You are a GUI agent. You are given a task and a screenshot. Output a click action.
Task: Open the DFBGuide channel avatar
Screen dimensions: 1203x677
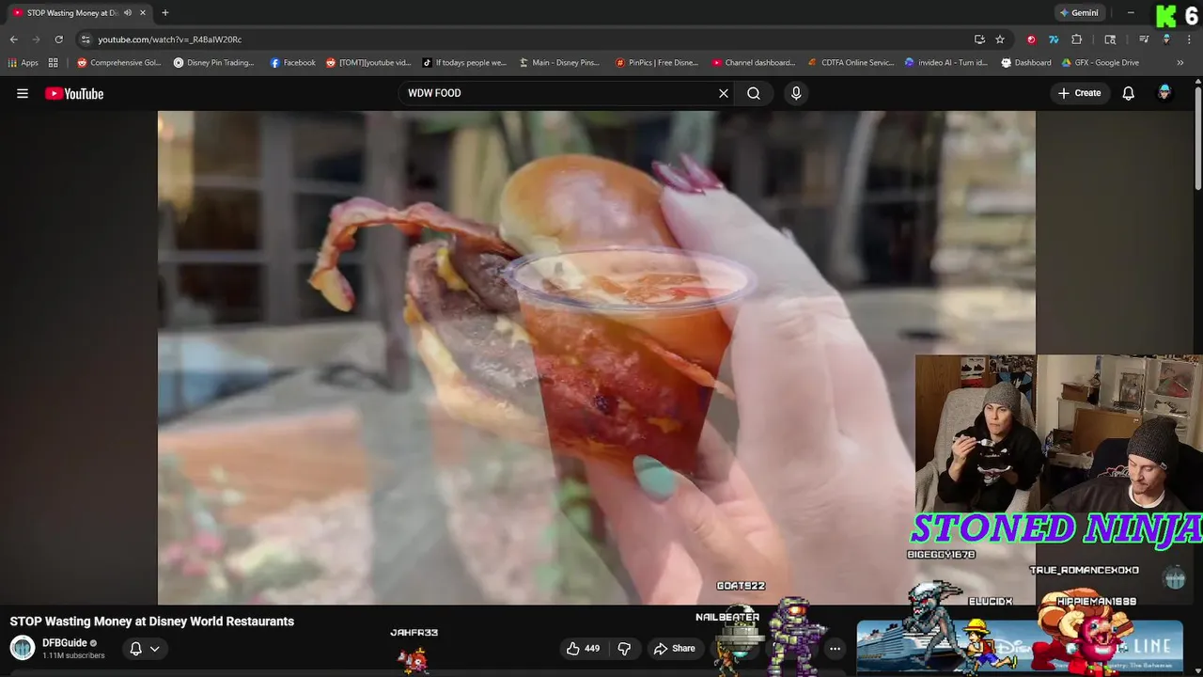coord(23,648)
